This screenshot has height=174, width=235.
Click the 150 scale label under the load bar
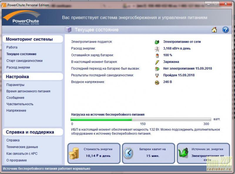(x=143, y=124)
